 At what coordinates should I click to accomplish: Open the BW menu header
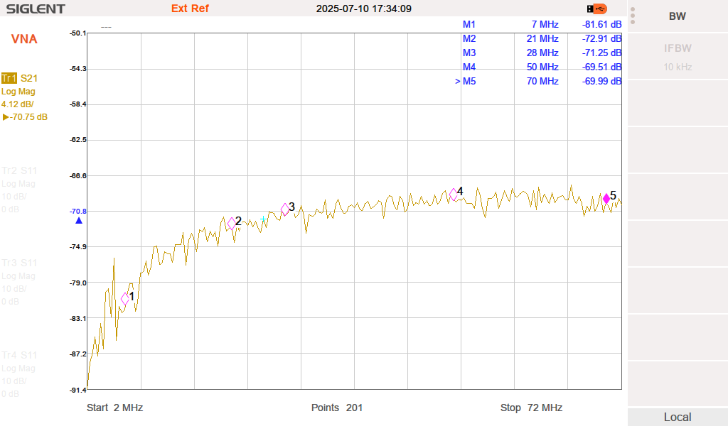678,16
